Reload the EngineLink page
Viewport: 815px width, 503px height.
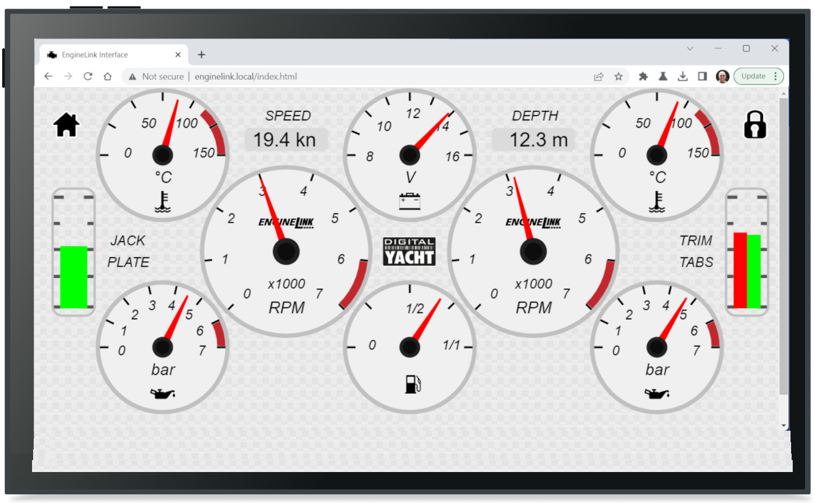coord(87,77)
